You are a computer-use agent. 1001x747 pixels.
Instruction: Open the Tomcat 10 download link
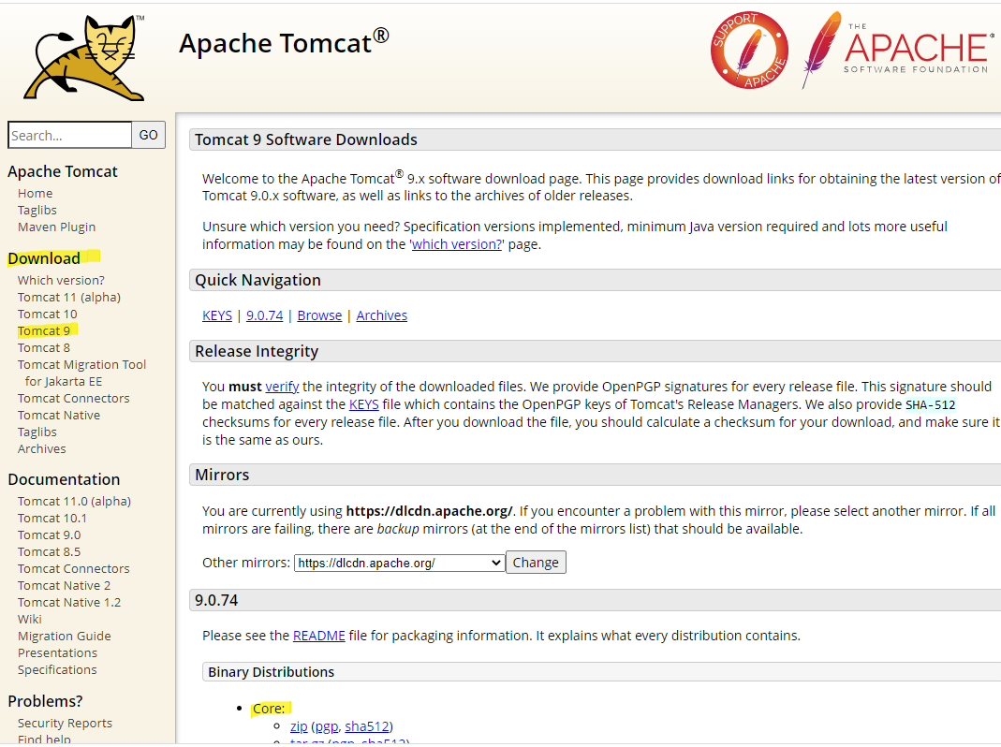(47, 314)
